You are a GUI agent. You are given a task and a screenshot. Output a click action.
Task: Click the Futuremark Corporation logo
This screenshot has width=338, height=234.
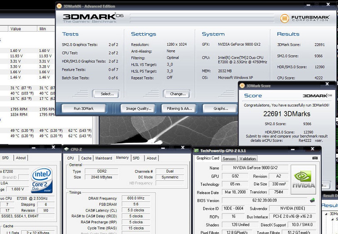[305, 18]
